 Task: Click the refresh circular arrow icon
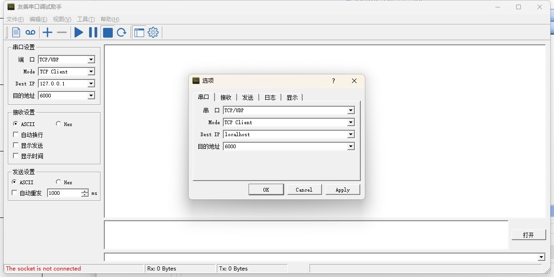[121, 32]
